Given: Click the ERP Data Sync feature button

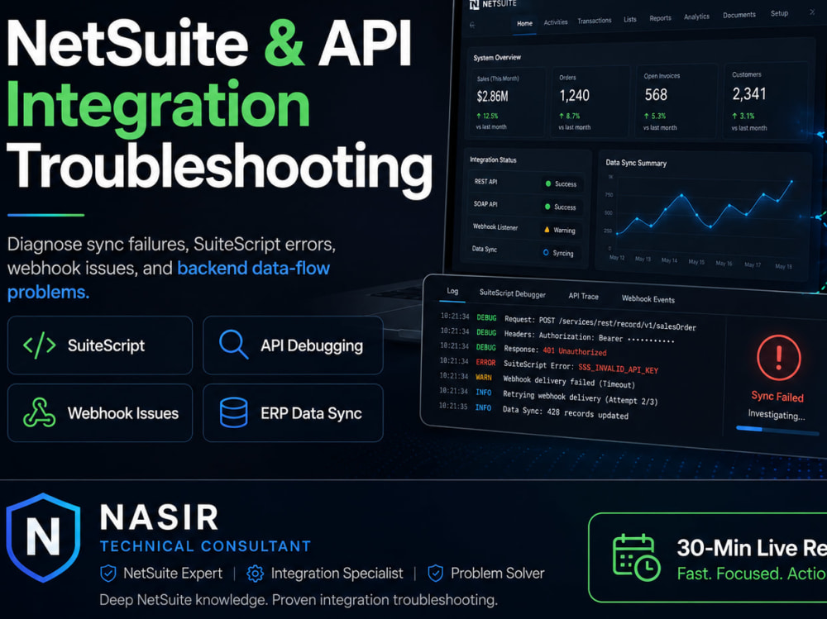Looking at the screenshot, I should point(294,413).
